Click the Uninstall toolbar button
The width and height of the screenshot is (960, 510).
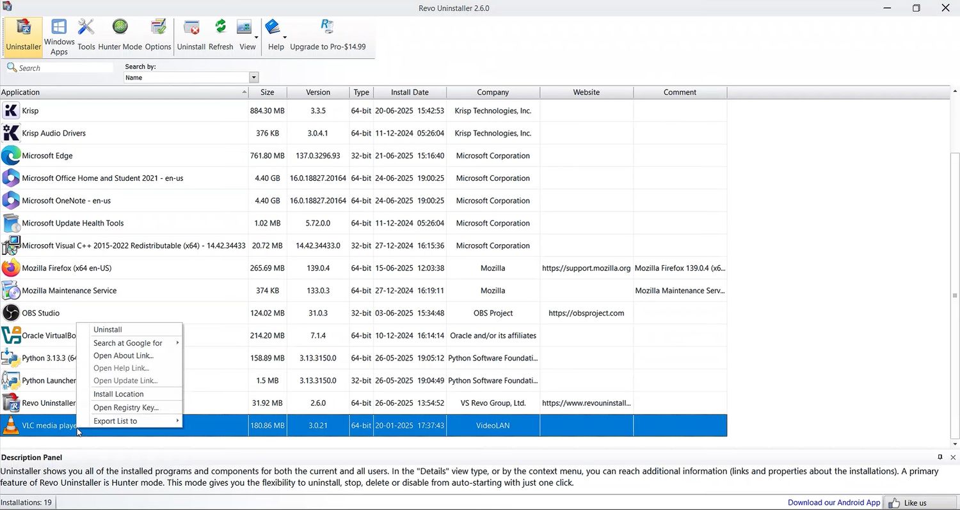coord(191,35)
